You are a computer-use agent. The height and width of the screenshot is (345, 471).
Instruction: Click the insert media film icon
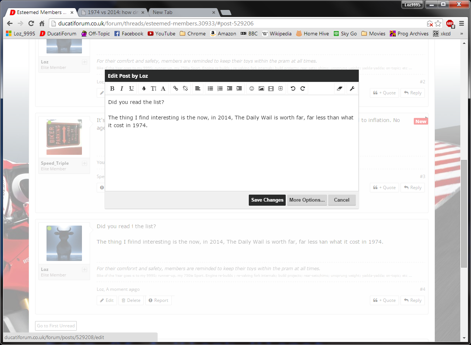[271, 88]
